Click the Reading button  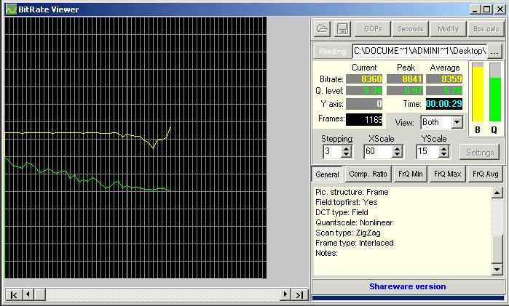pyautogui.click(x=332, y=51)
